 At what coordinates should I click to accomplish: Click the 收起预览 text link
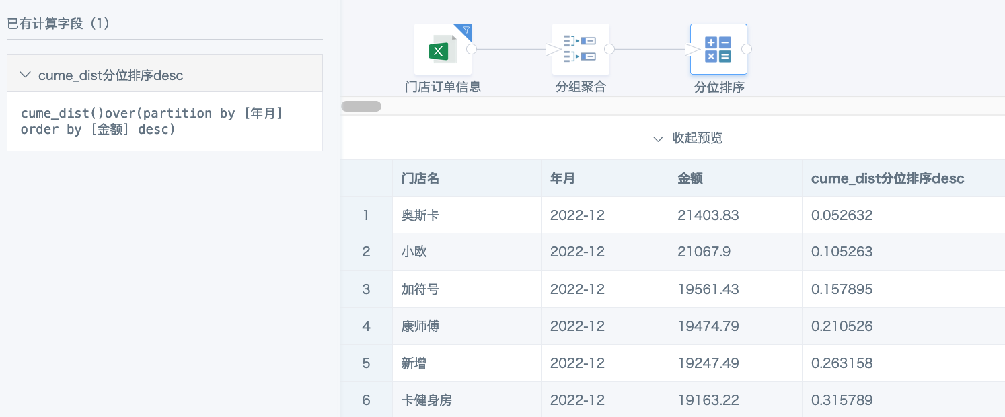[698, 138]
